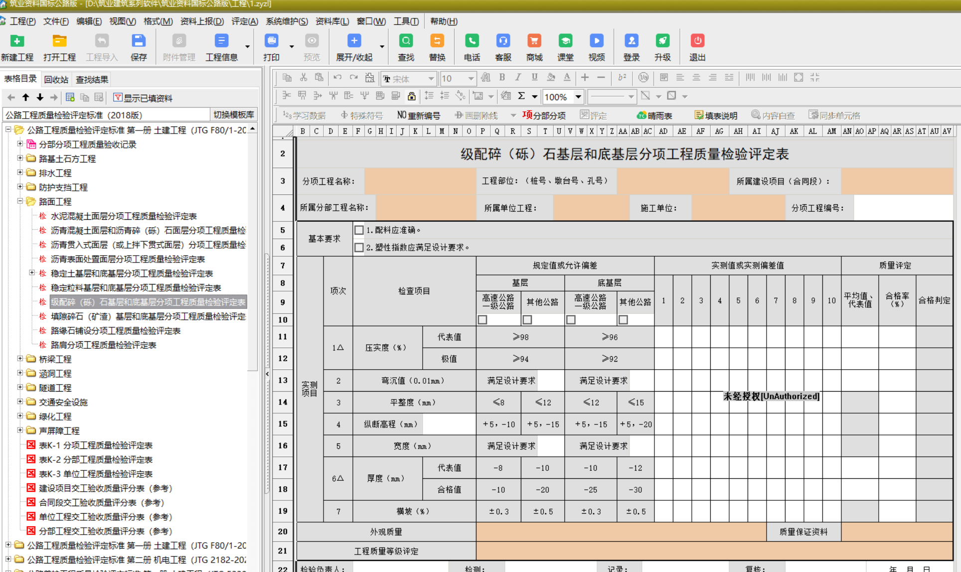Select 表K-1 分项工程质量检验评定表 tree item
The width and height of the screenshot is (961, 572).
click(96, 445)
